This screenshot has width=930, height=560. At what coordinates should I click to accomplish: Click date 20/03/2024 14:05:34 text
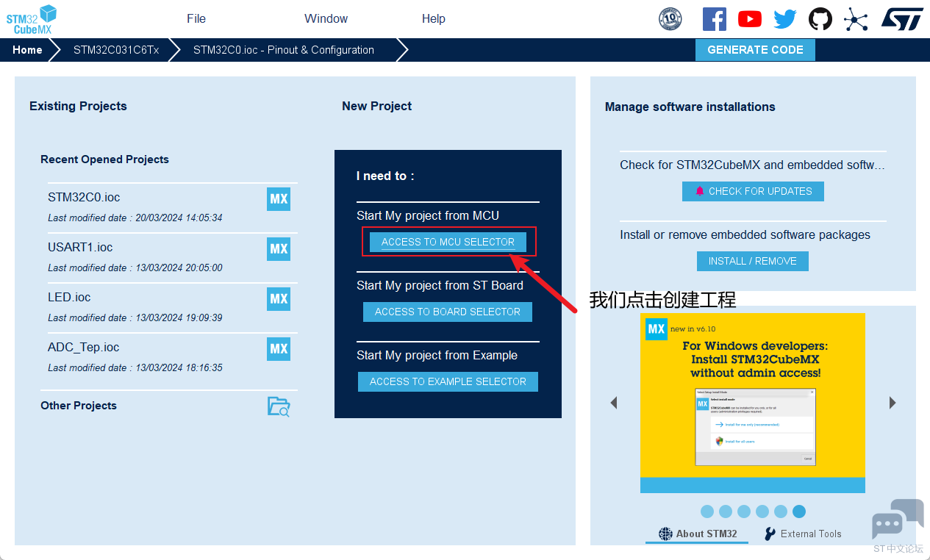[x=179, y=218]
